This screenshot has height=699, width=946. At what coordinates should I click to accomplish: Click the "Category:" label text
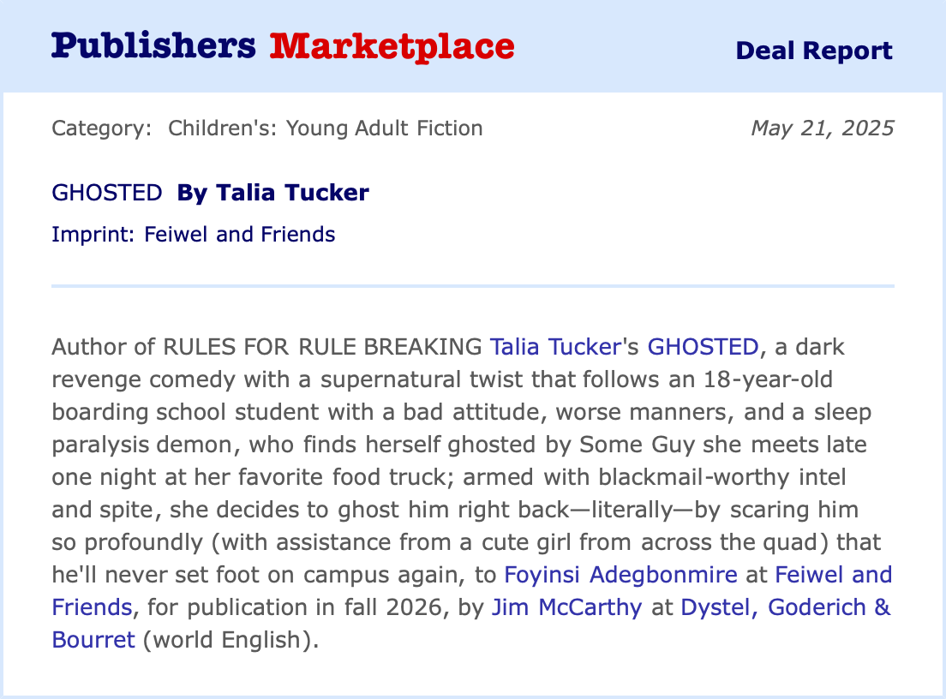101,128
